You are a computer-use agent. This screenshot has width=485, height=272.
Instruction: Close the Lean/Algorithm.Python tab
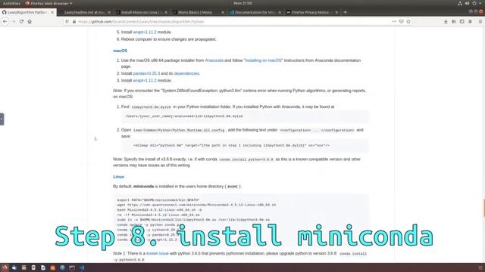52,12
